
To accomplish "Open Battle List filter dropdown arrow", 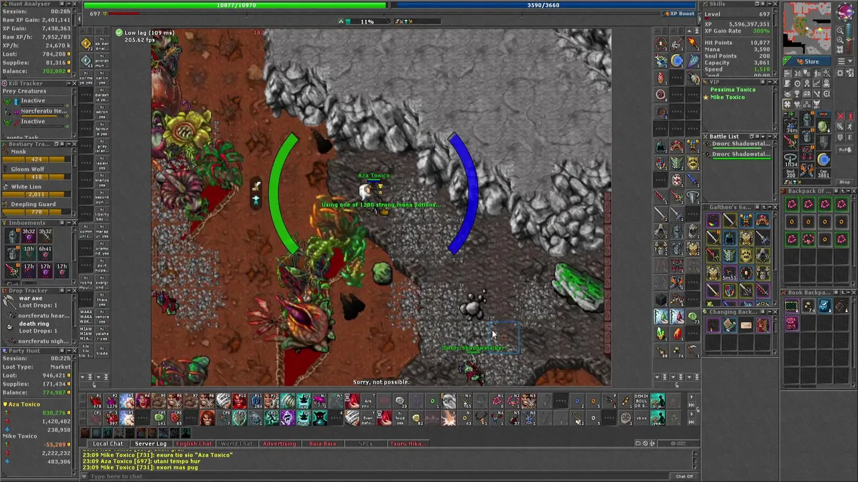I will (x=763, y=137).
